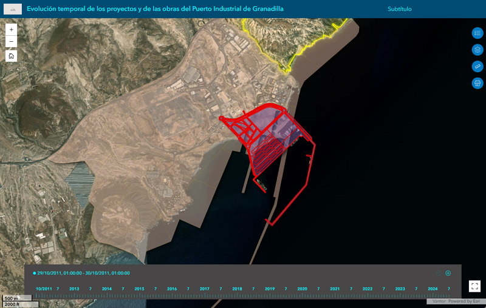Jump to 2023 on the timeline
The image size is (486, 308).
point(400,289)
